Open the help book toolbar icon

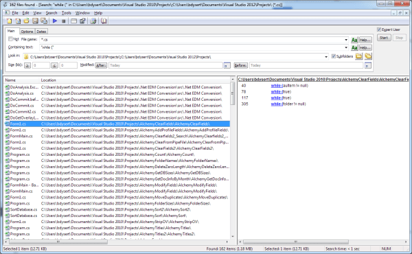(x=104, y=21)
